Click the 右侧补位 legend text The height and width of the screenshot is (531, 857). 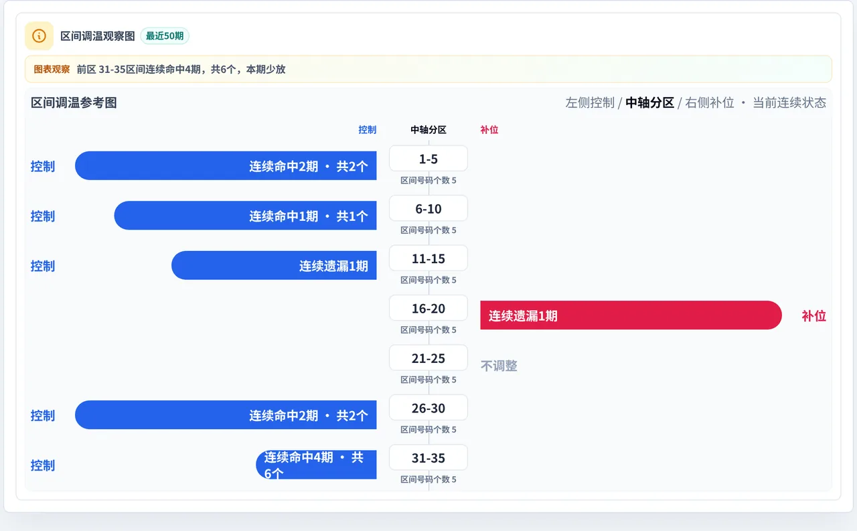point(710,102)
